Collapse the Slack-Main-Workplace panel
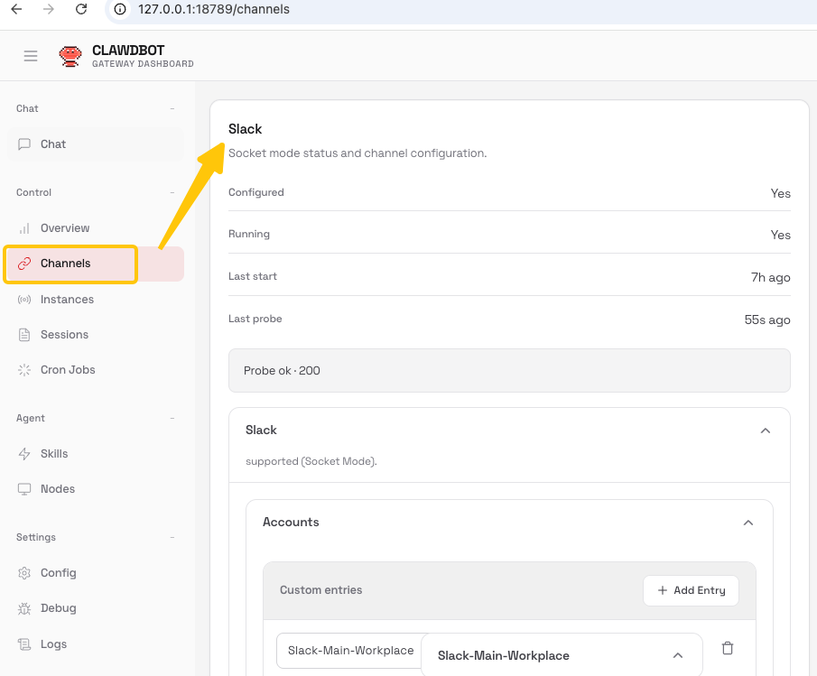 pyautogui.click(x=677, y=655)
